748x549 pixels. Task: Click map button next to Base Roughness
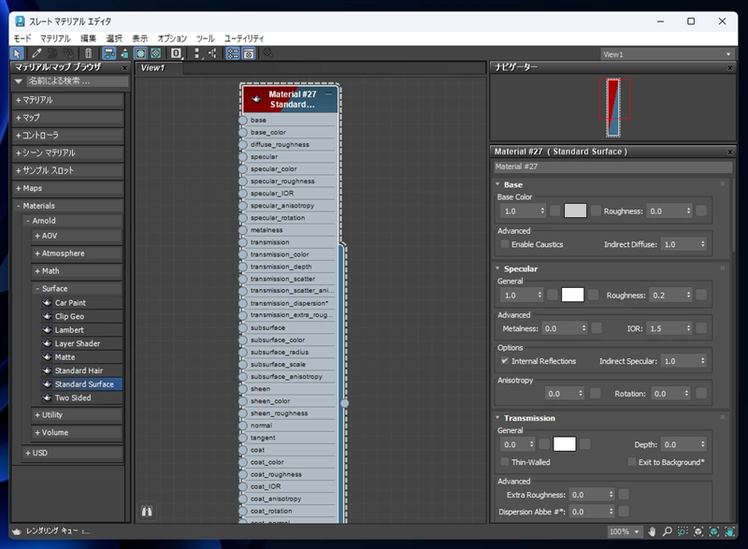(700, 210)
